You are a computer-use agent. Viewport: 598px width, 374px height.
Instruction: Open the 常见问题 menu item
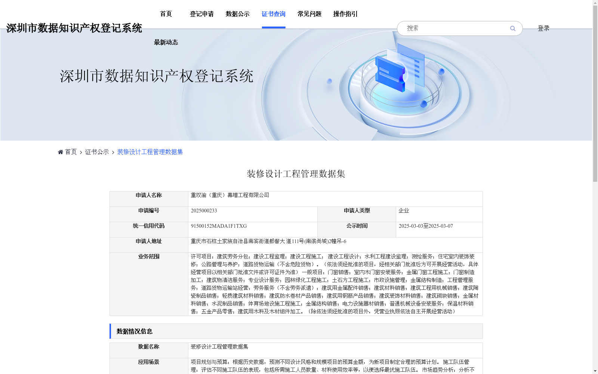click(309, 14)
